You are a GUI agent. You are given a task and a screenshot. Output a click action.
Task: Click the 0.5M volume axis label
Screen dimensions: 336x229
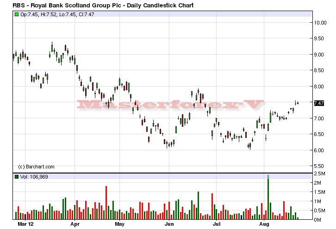[320, 211]
